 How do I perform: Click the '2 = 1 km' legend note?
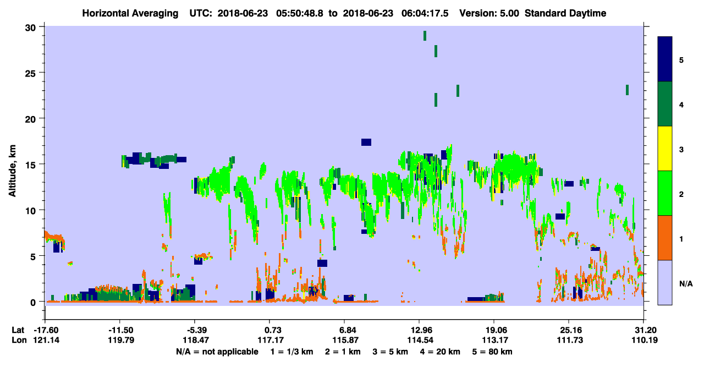pos(342,352)
